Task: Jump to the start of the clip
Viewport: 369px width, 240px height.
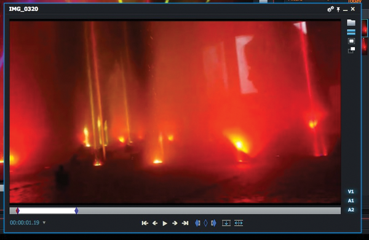Action: (145, 223)
